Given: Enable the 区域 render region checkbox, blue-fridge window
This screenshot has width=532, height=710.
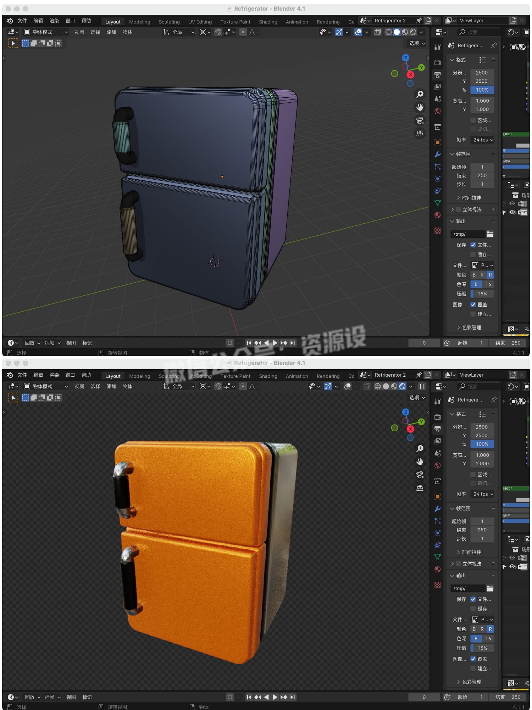Looking at the screenshot, I should 473,120.
